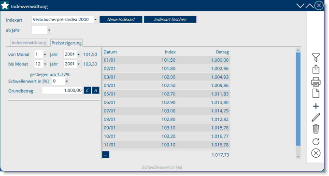Viewport: 329px width, 176px height.
Task: Click the blank document icon
Action: point(315,94)
